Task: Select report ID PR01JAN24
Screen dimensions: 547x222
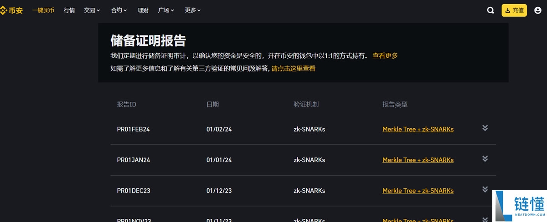Action: click(134, 160)
